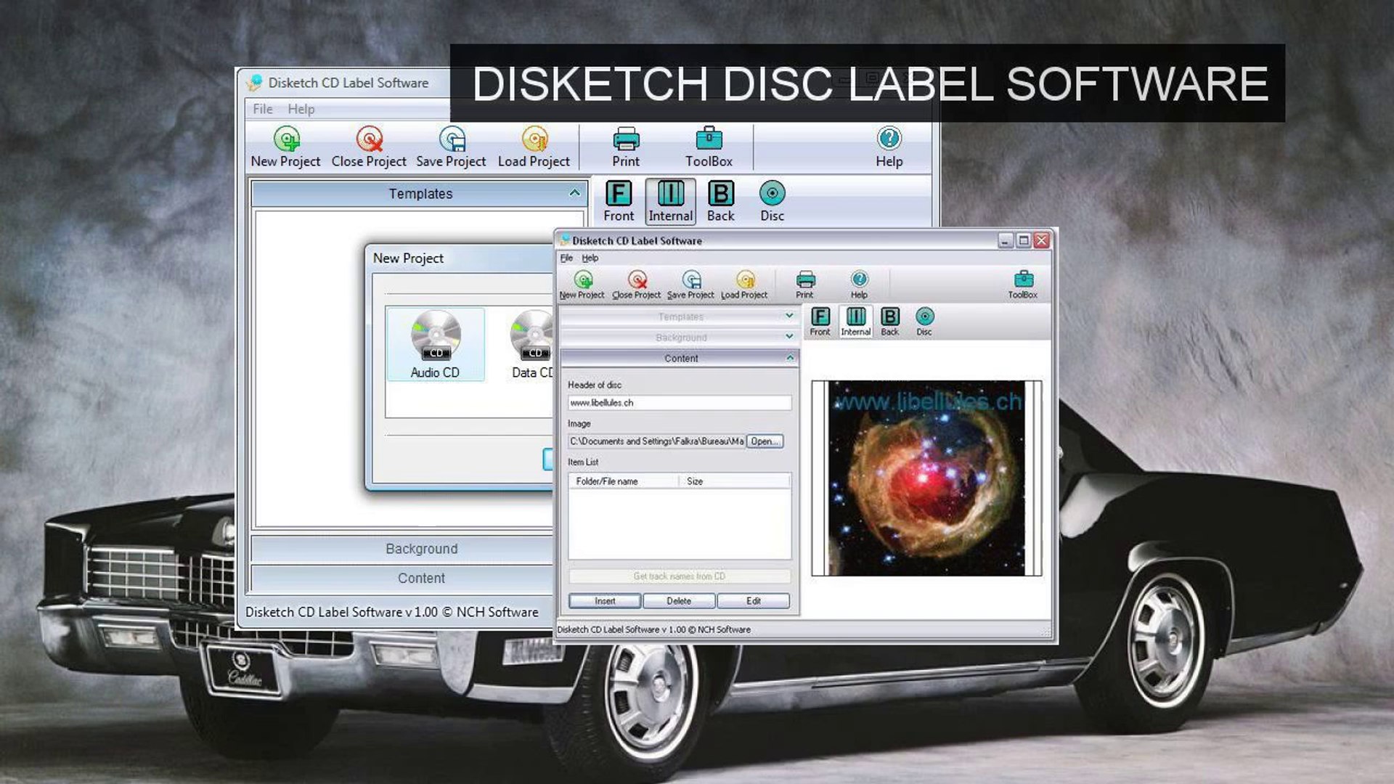
Task: Click New Project icon in back window
Action: point(286,139)
